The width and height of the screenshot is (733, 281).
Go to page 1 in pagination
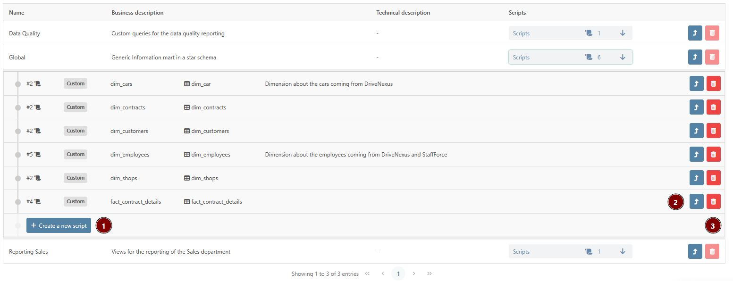click(398, 273)
